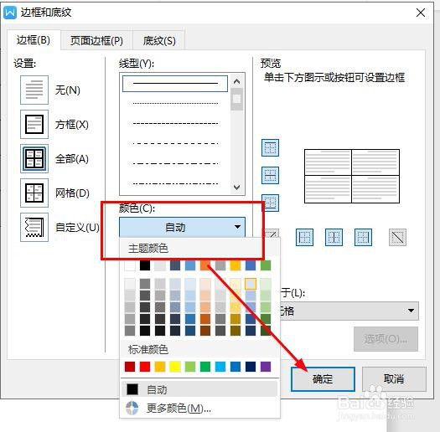Switch to the Page Border (页面边框) tab

click(96, 41)
